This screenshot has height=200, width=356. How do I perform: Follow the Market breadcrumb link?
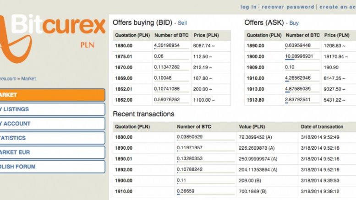pos(28,79)
